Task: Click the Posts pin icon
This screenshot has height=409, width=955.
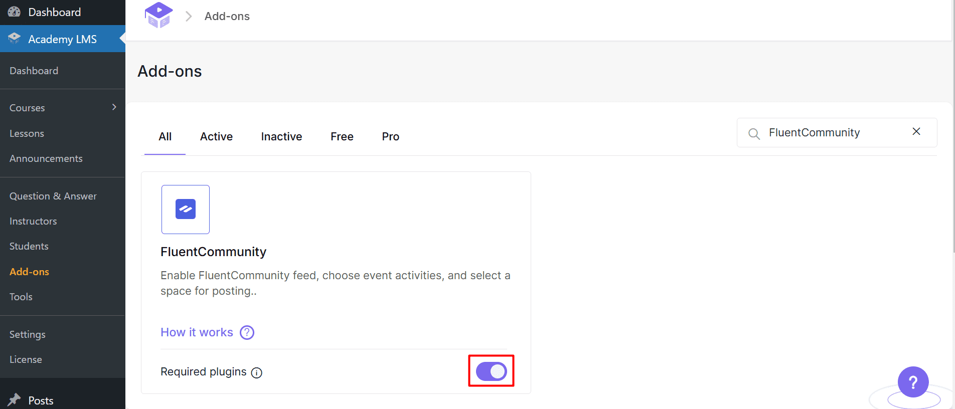Action: (14, 400)
